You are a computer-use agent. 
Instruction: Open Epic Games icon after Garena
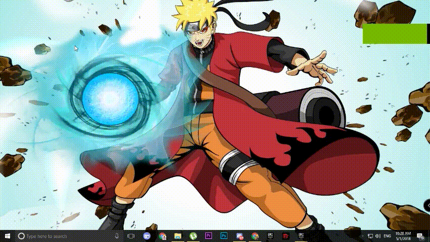coord(301,236)
